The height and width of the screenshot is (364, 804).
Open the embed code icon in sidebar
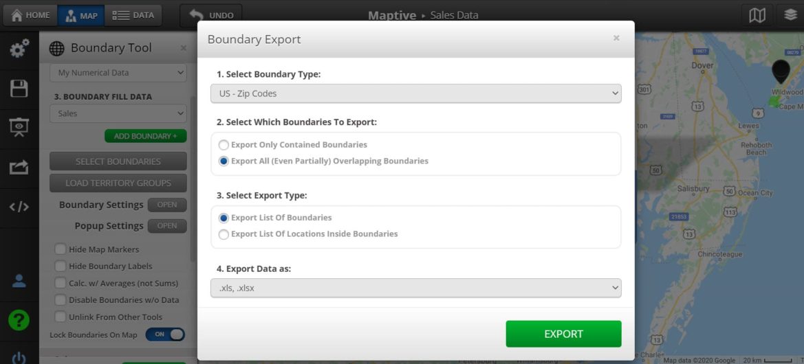(x=19, y=207)
